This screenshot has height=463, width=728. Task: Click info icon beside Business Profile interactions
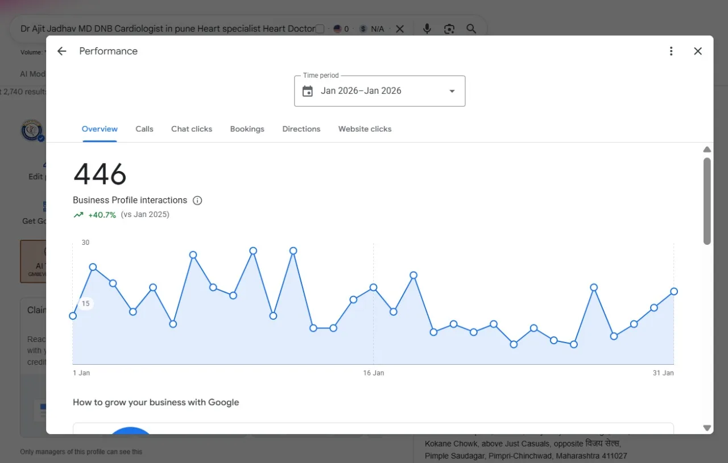(x=197, y=200)
